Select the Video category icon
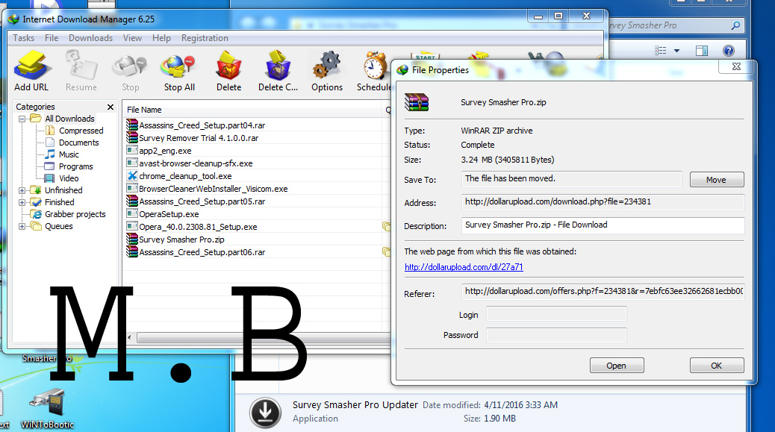Screen dimensions: 775x432 (50, 178)
